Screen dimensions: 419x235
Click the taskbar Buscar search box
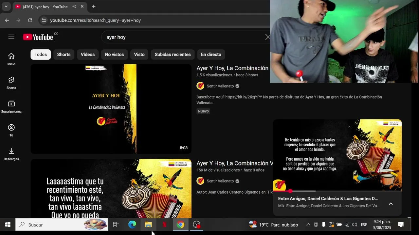pyautogui.click(x=62, y=225)
